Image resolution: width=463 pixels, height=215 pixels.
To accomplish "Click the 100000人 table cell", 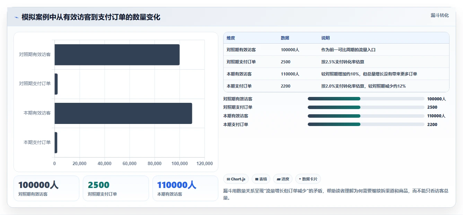I will pyautogui.click(x=290, y=50).
